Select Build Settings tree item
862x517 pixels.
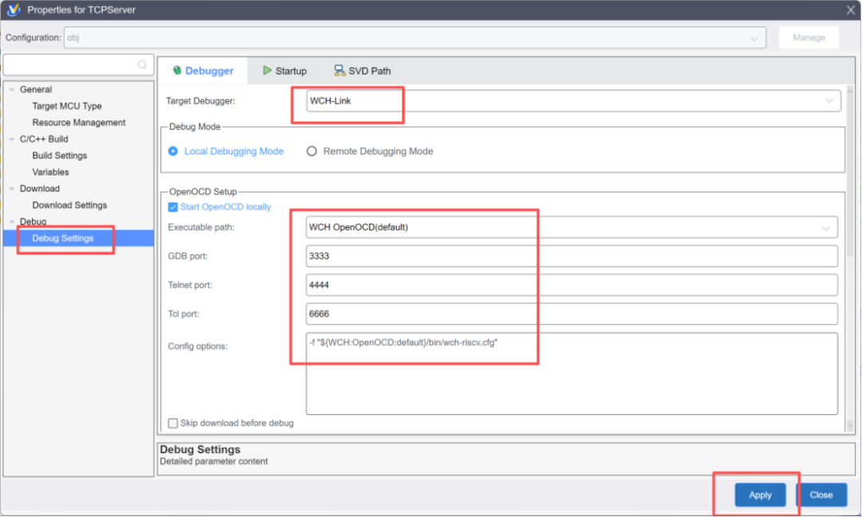pos(59,156)
